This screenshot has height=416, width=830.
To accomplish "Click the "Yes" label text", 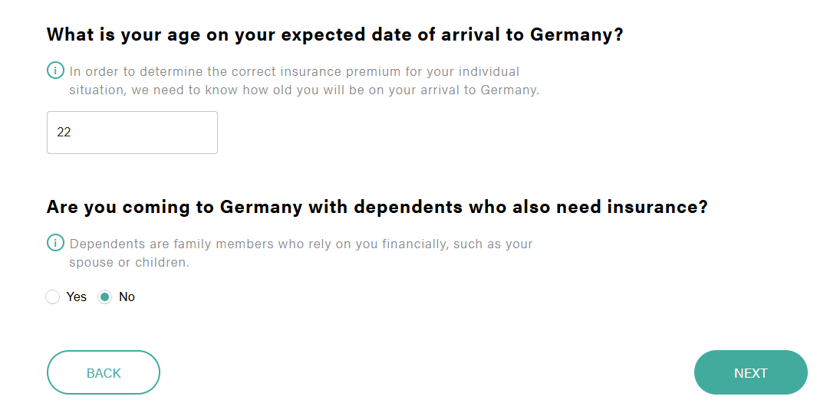I will (77, 297).
